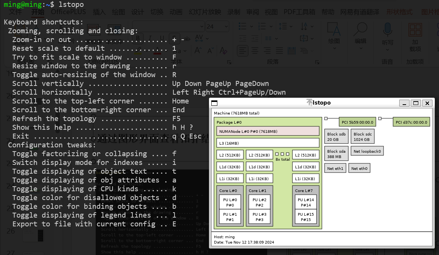Click the character spacing AV icon
Image resolution: width=439 pixels, height=255 pixels.
pyautogui.click(x=199, y=38)
